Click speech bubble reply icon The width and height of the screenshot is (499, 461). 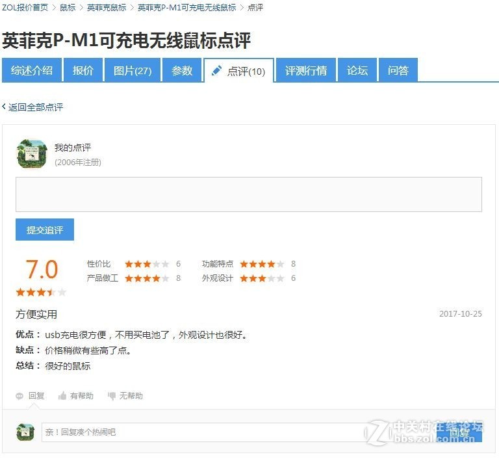tap(19, 396)
